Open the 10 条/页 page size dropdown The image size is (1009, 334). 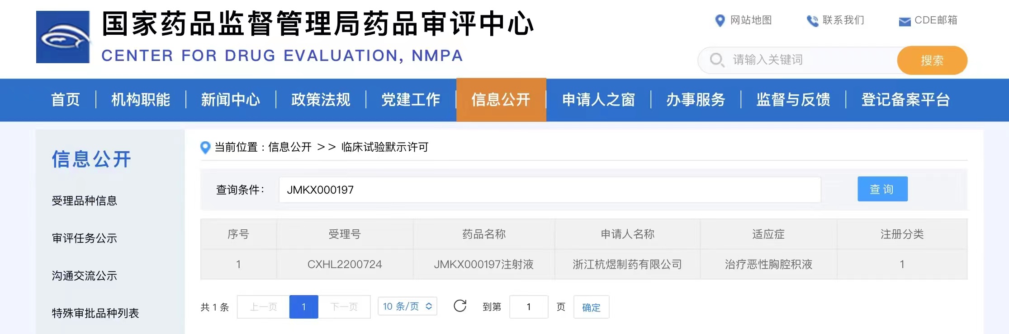(407, 306)
